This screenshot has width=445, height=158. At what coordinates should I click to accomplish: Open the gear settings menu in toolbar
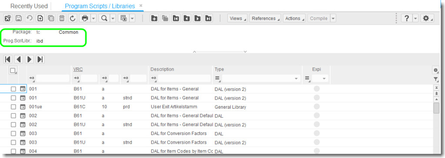click(428, 18)
